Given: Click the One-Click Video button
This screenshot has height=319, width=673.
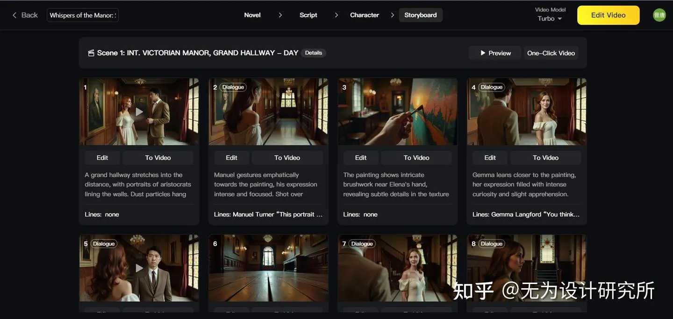Looking at the screenshot, I should coord(551,53).
